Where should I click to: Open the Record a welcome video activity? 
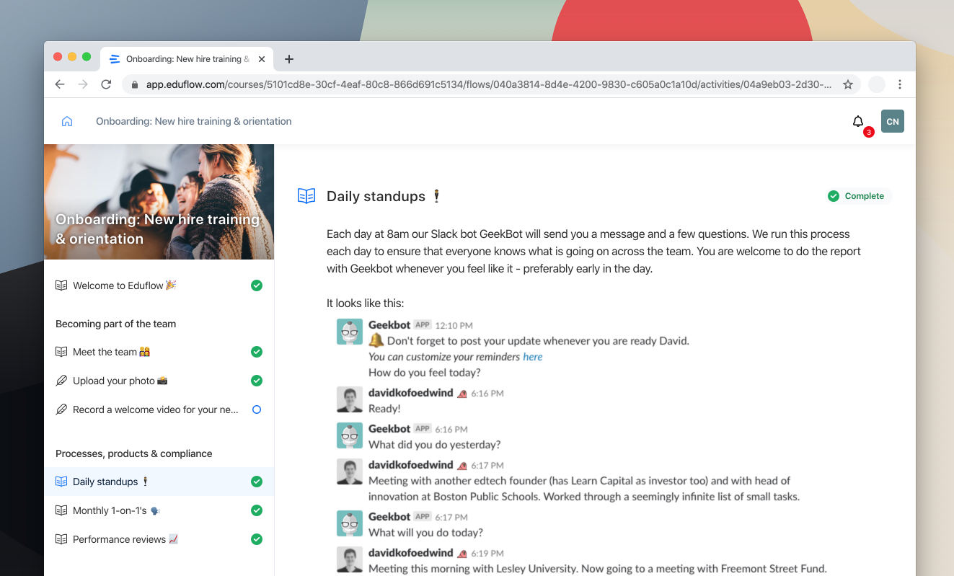point(159,409)
